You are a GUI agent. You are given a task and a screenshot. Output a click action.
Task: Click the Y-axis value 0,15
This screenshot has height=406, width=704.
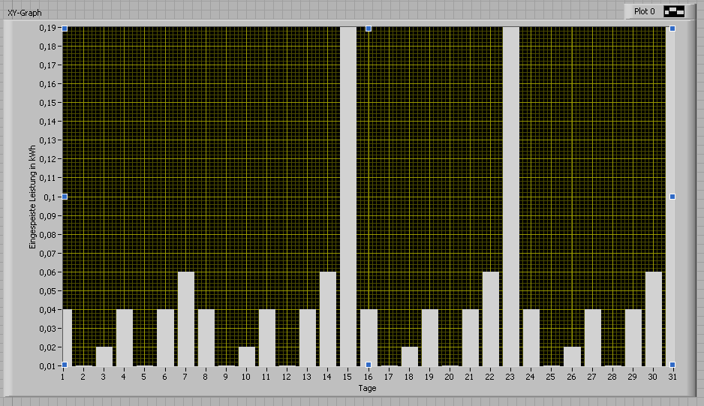(x=47, y=103)
